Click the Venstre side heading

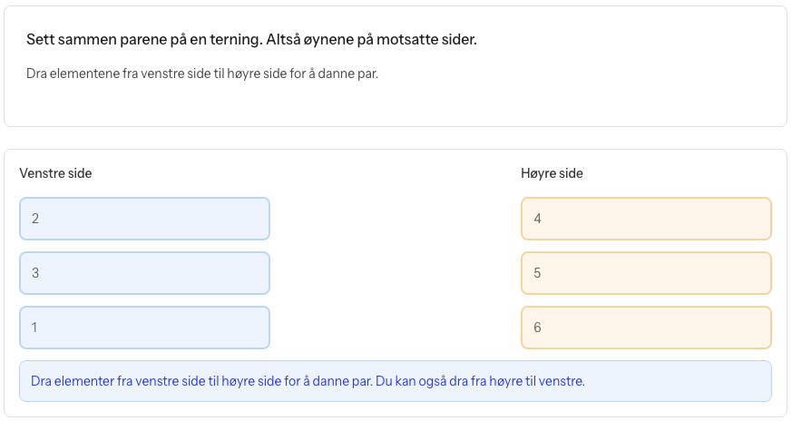click(55, 173)
